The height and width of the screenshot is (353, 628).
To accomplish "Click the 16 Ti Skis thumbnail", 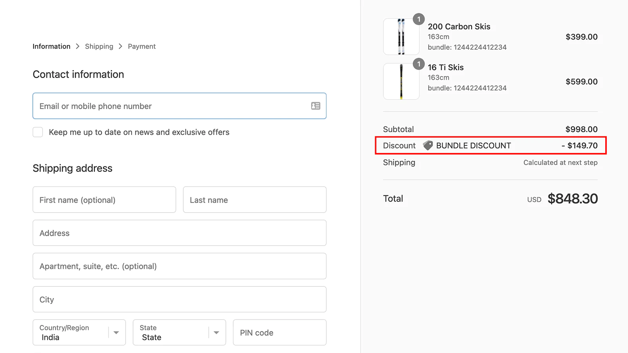I will click(x=401, y=82).
